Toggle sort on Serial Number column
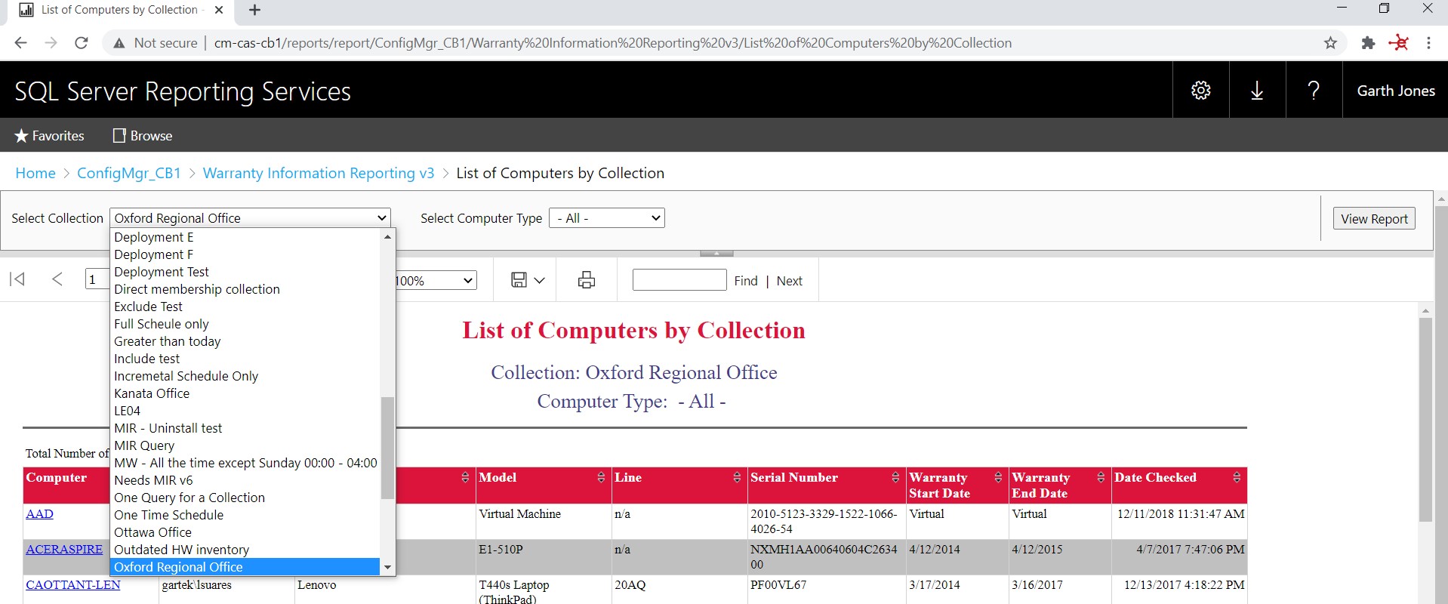This screenshot has height=604, width=1448. point(895,477)
